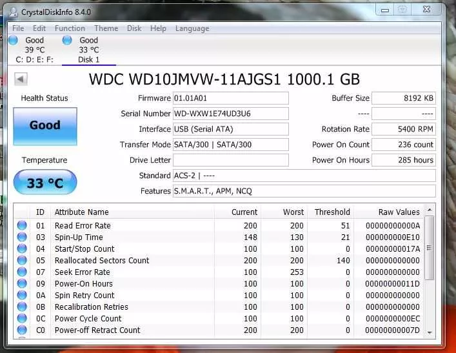Screen dimensions: 456x353
Task: Click the empty Drive Letter field
Action: click(x=231, y=160)
